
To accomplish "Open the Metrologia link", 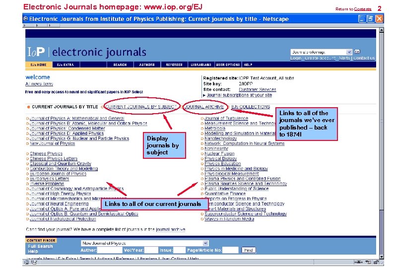I will pos(215,128).
